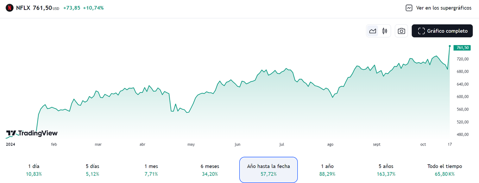
Task: Switch to candlestick chart type
Action: point(385,31)
